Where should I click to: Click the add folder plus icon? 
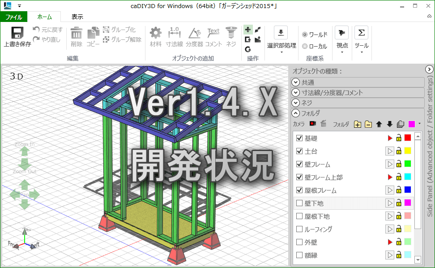[357, 124]
